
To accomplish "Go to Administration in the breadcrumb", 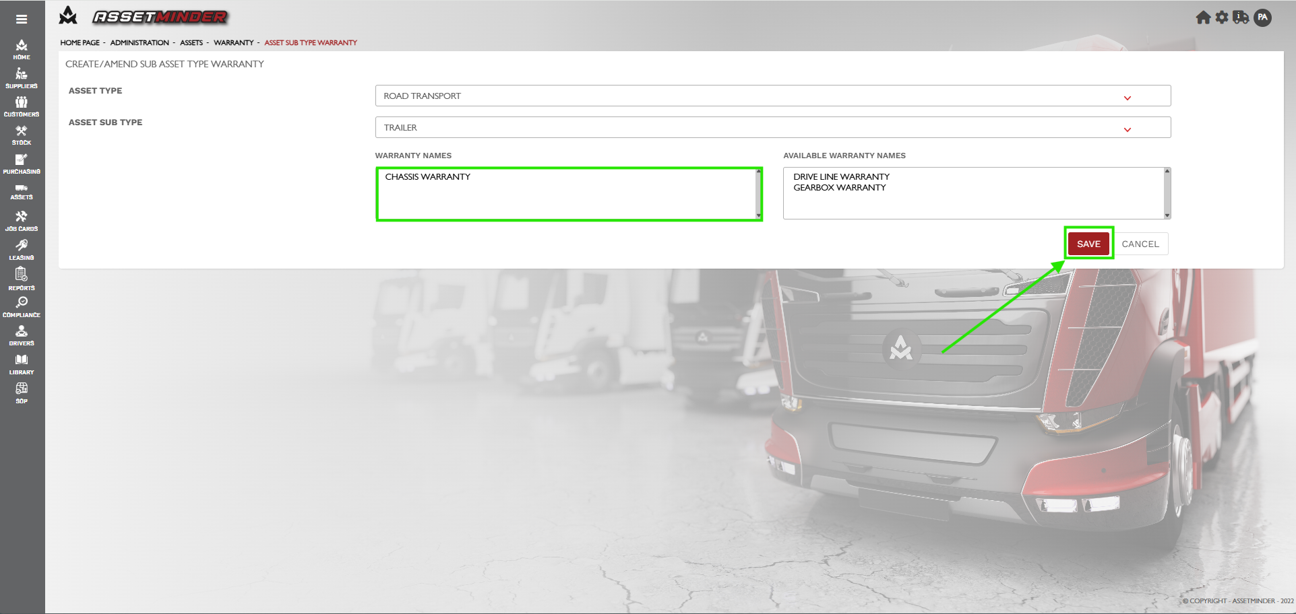I will 140,43.
